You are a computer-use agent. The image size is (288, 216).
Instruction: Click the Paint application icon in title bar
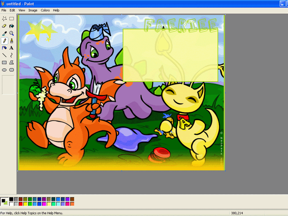(x=3, y=4)
